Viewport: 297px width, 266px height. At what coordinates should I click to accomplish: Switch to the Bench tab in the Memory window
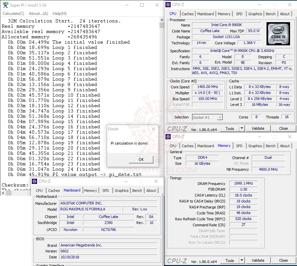[270, 146]
